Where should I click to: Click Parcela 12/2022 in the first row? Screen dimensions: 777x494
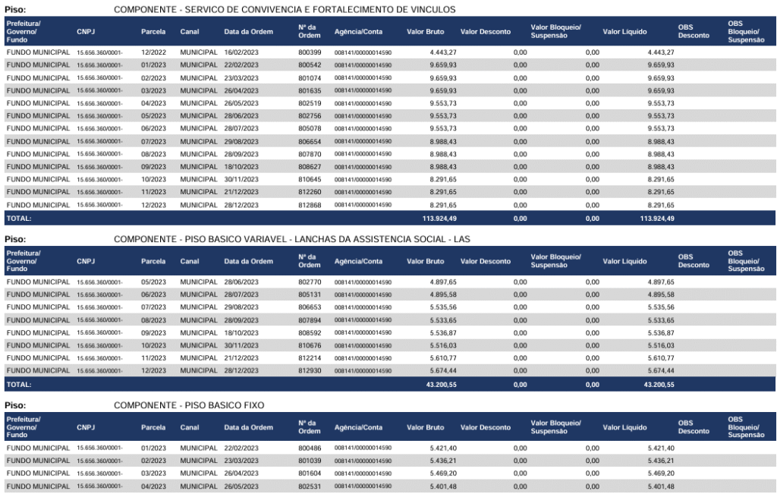(x=153, y=51)
